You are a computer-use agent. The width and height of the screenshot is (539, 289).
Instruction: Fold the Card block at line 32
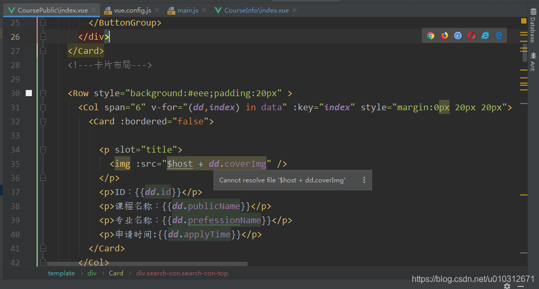pos(43,121)
